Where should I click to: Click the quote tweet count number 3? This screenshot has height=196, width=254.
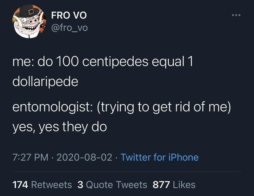tap(80, 185)
